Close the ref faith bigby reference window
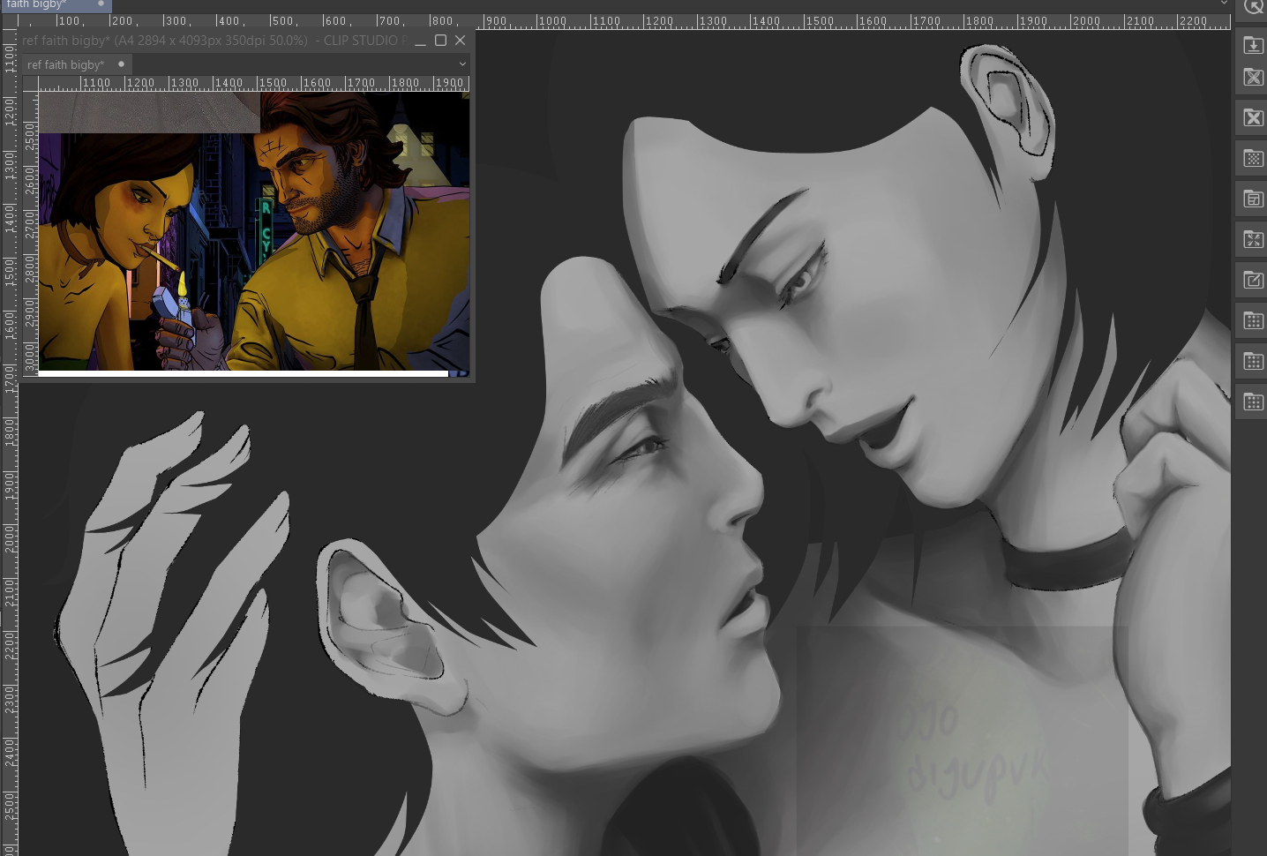1267x856 pixels. pyautogui.click(x=460, y=41)
